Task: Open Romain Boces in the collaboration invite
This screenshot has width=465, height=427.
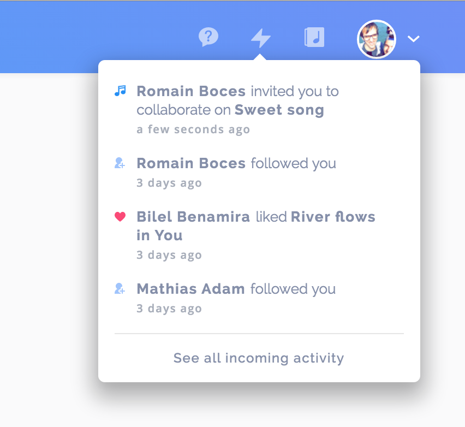Action: point(191,91)
